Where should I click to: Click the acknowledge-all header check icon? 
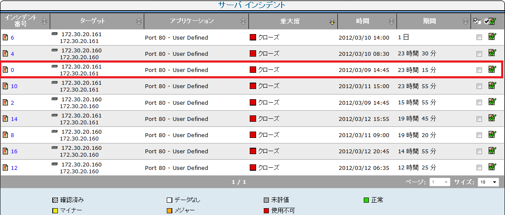(491, 21)
